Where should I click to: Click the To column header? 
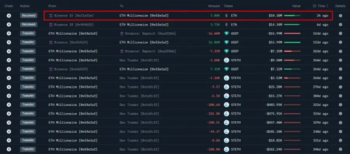(121, 6)
